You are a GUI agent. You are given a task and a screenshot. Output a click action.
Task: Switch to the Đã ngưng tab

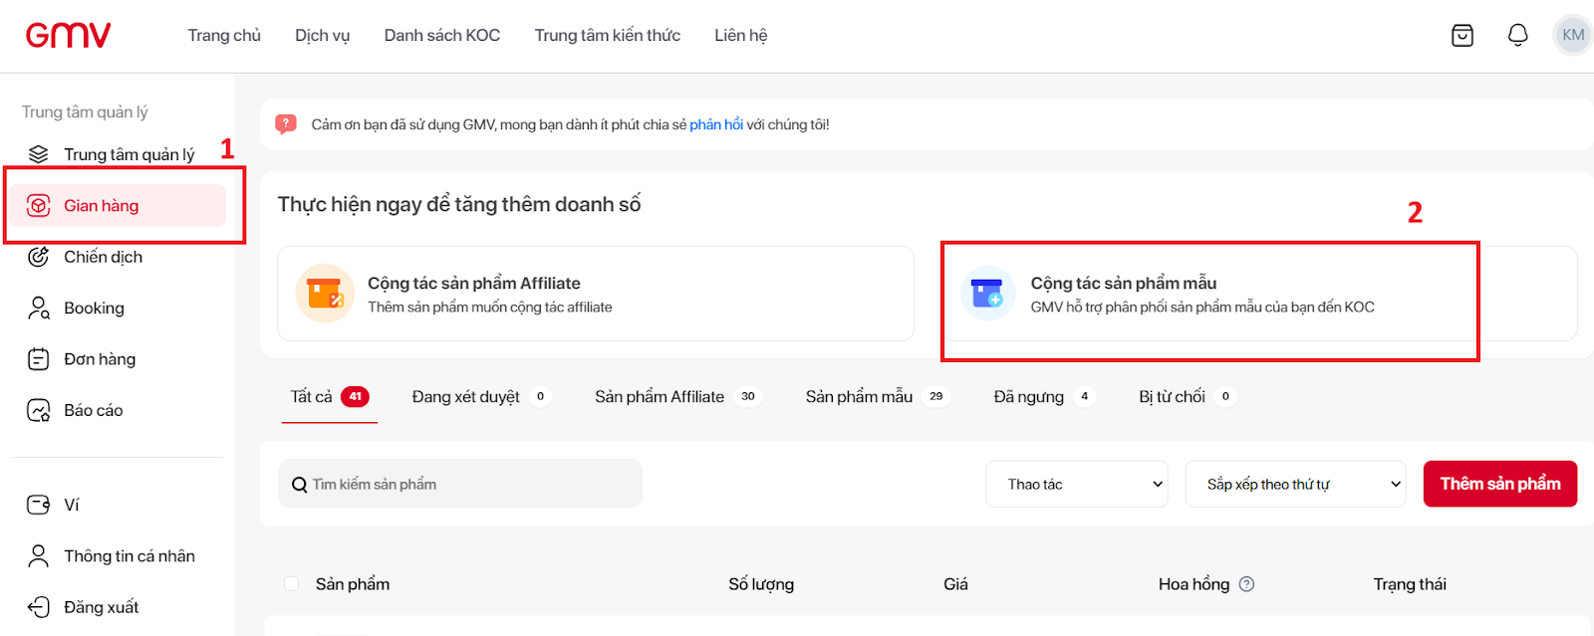pyautogui.click(x=1044, y=396)
